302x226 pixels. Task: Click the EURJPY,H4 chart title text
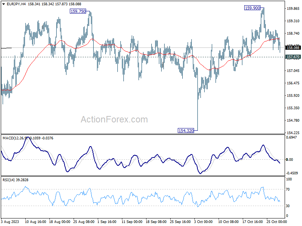click(x=16, y=4)
